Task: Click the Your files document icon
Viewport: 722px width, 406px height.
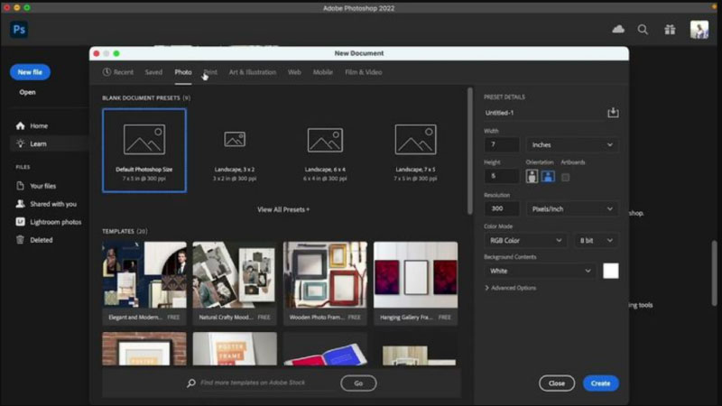Action: point(20,186)
